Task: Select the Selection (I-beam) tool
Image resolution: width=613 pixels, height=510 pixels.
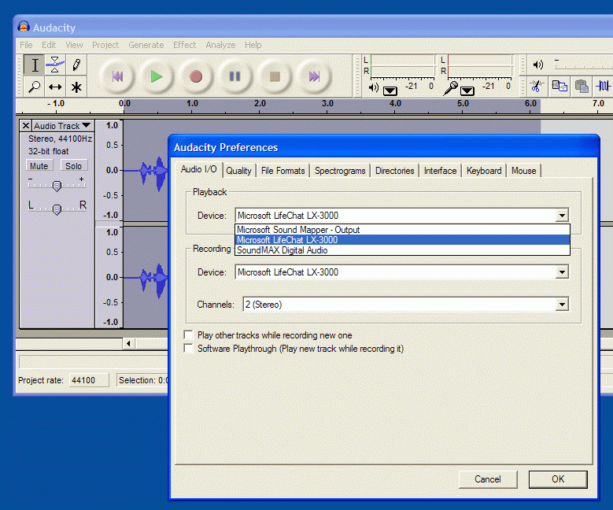Action: coord(35,65)
